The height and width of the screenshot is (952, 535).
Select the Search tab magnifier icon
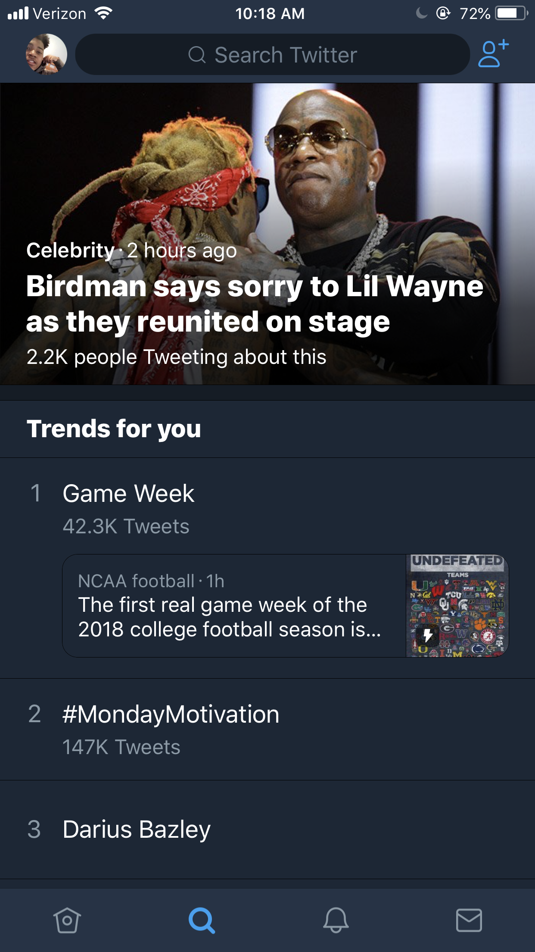[201, 920]
